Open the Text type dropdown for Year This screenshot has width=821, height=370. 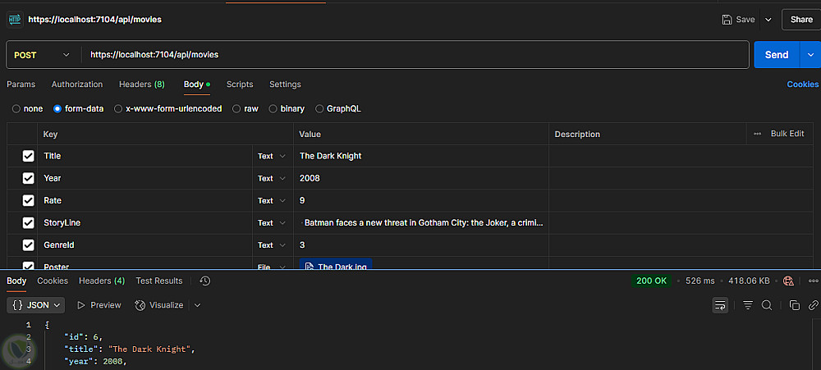pyautogui.click(x=272, y=178)
